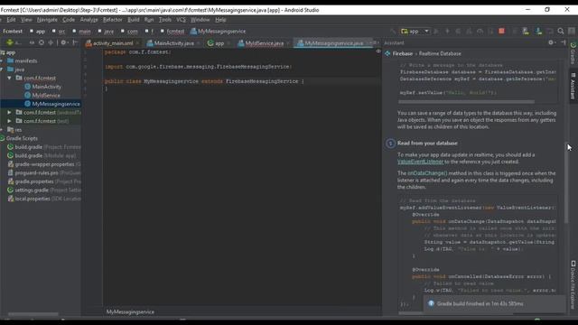Open the Build menu
This screenshot has width=578, height=325.
point(134,20)
